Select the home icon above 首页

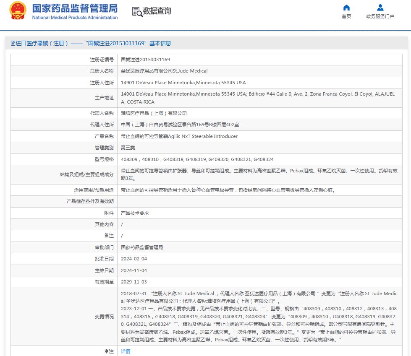tap(346, 8)
